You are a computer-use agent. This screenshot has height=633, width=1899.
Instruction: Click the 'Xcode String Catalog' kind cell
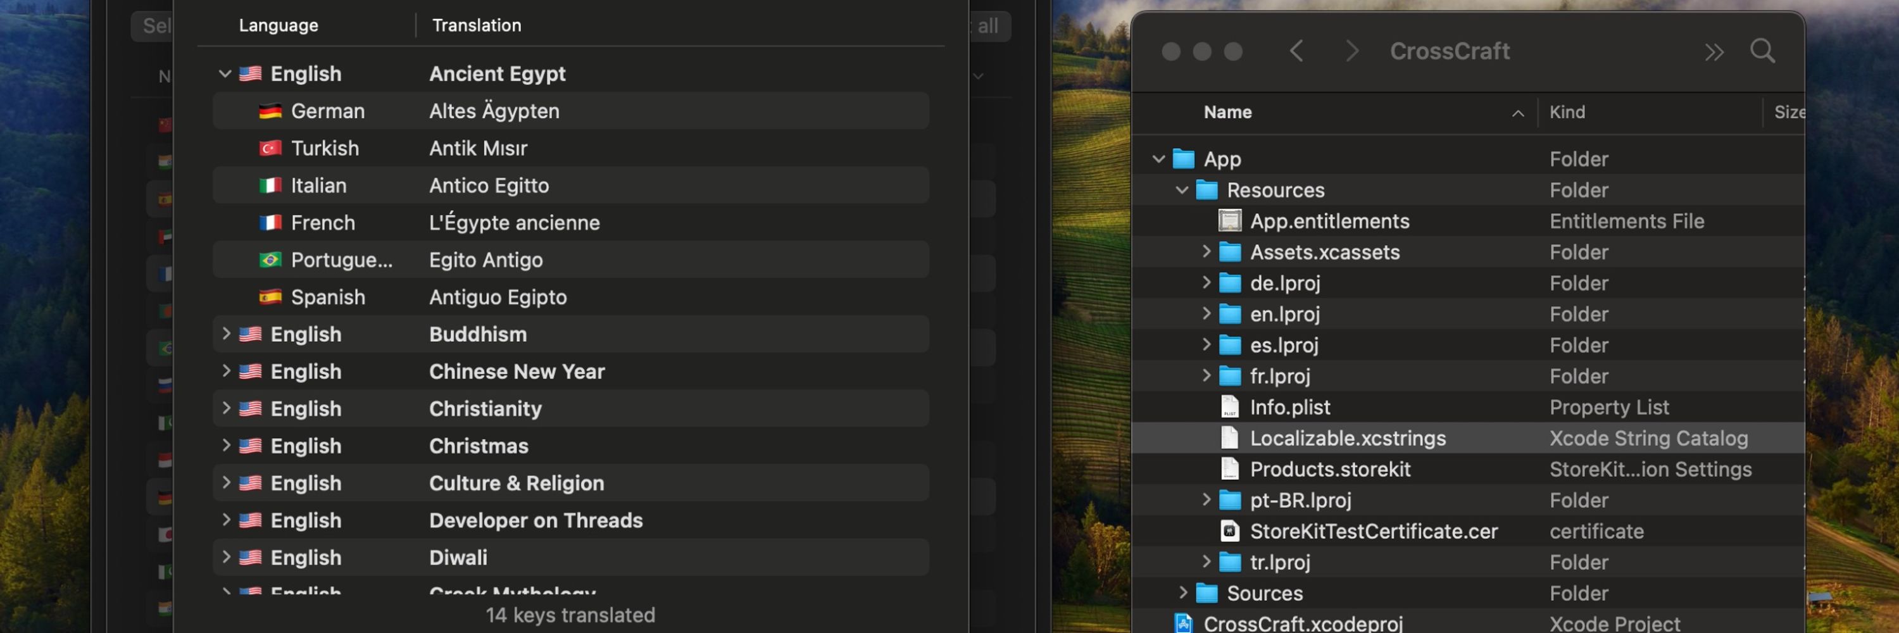coord(1648,439)
